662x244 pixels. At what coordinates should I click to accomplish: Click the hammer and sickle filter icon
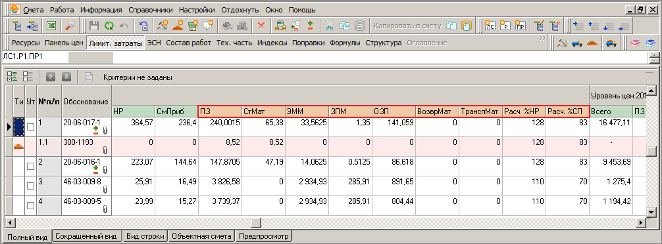point(562,43)
